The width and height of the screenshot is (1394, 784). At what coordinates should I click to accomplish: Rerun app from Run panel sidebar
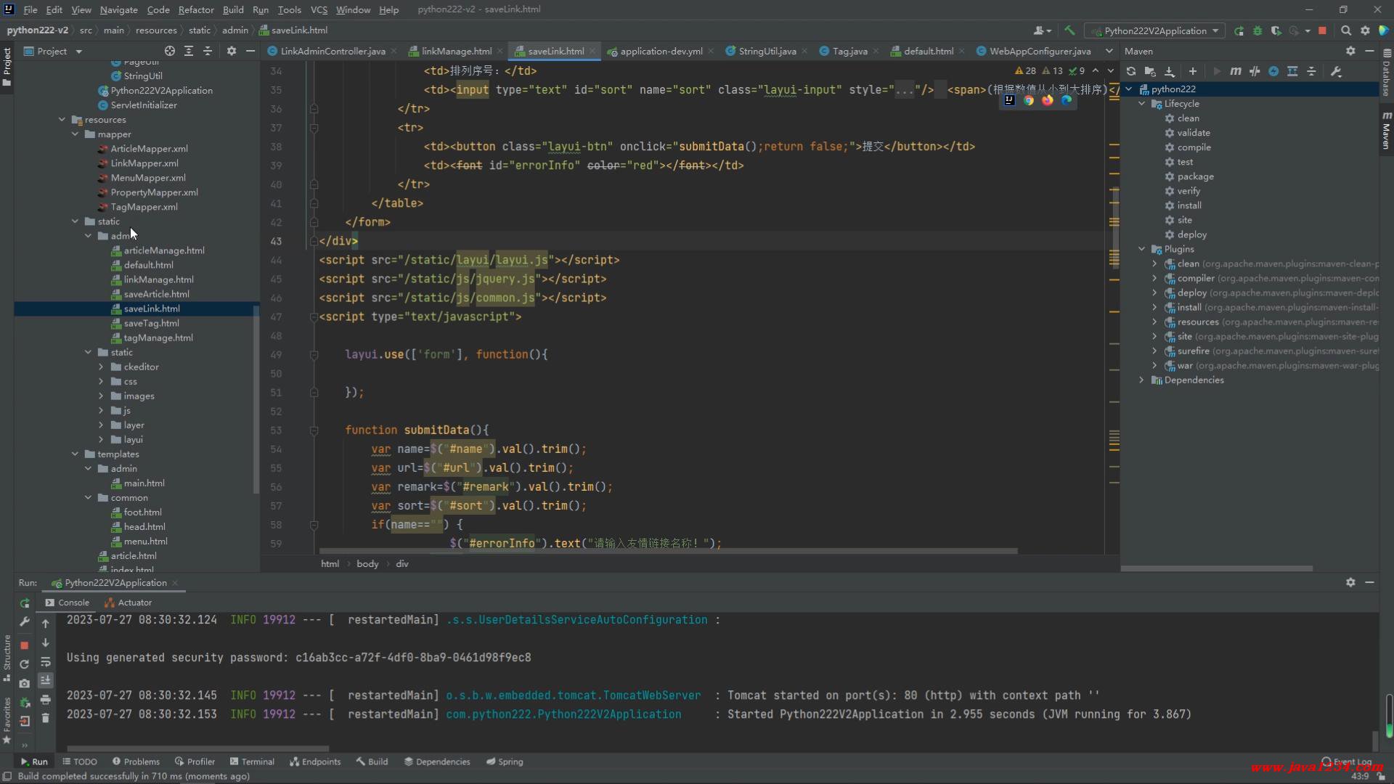[x=25, y=603]
